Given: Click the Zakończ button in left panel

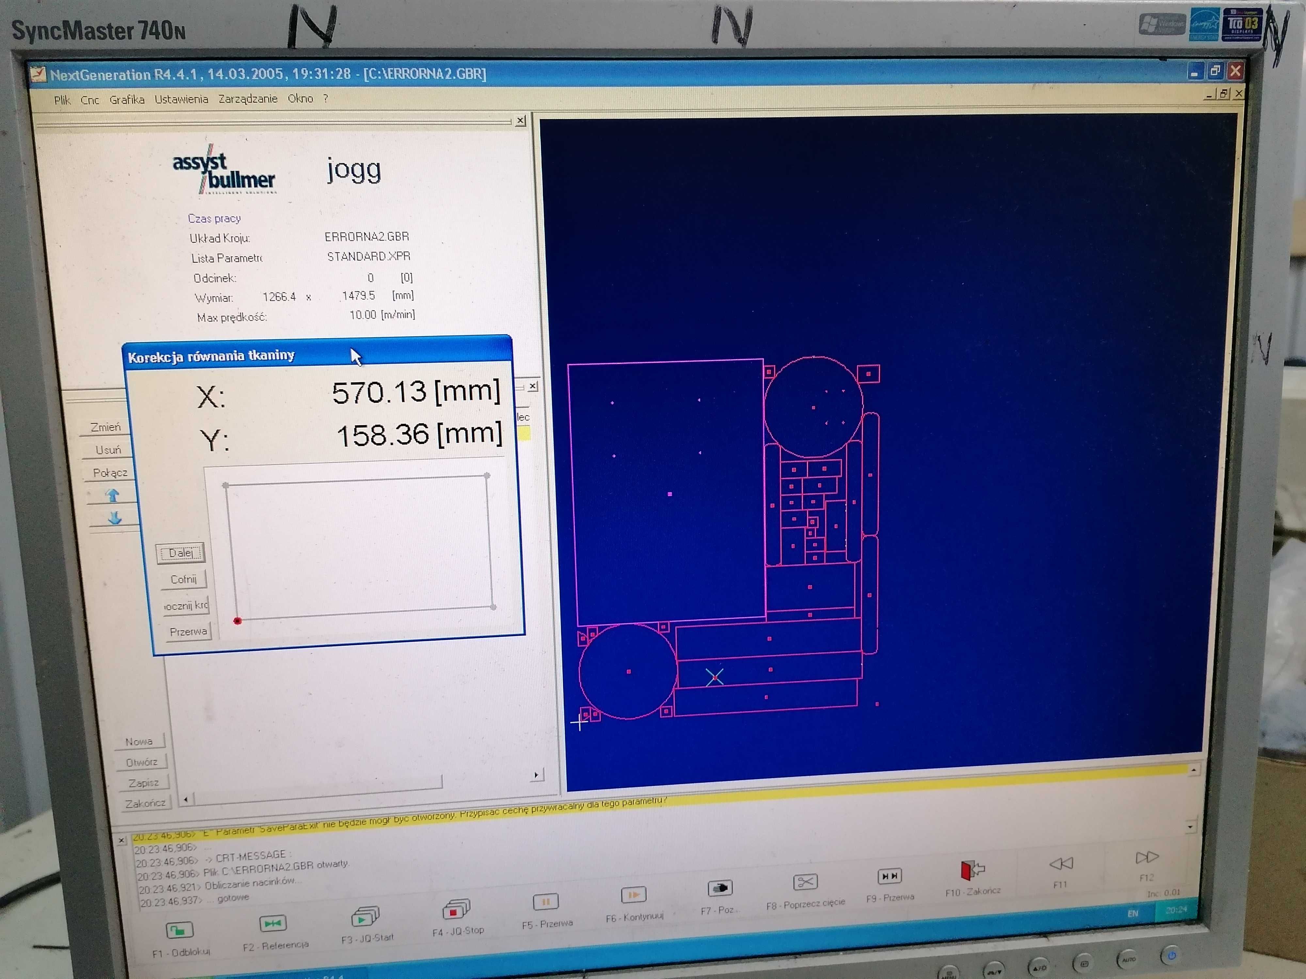Looking at the screenshot, I should 145,804.
